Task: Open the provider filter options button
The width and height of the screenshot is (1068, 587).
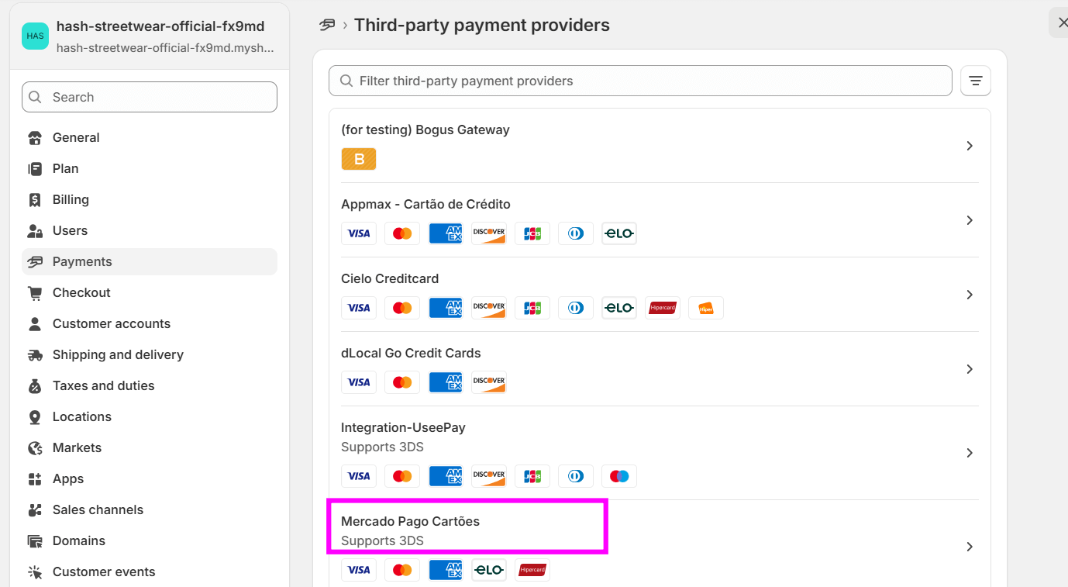Action: pos(976,81)
